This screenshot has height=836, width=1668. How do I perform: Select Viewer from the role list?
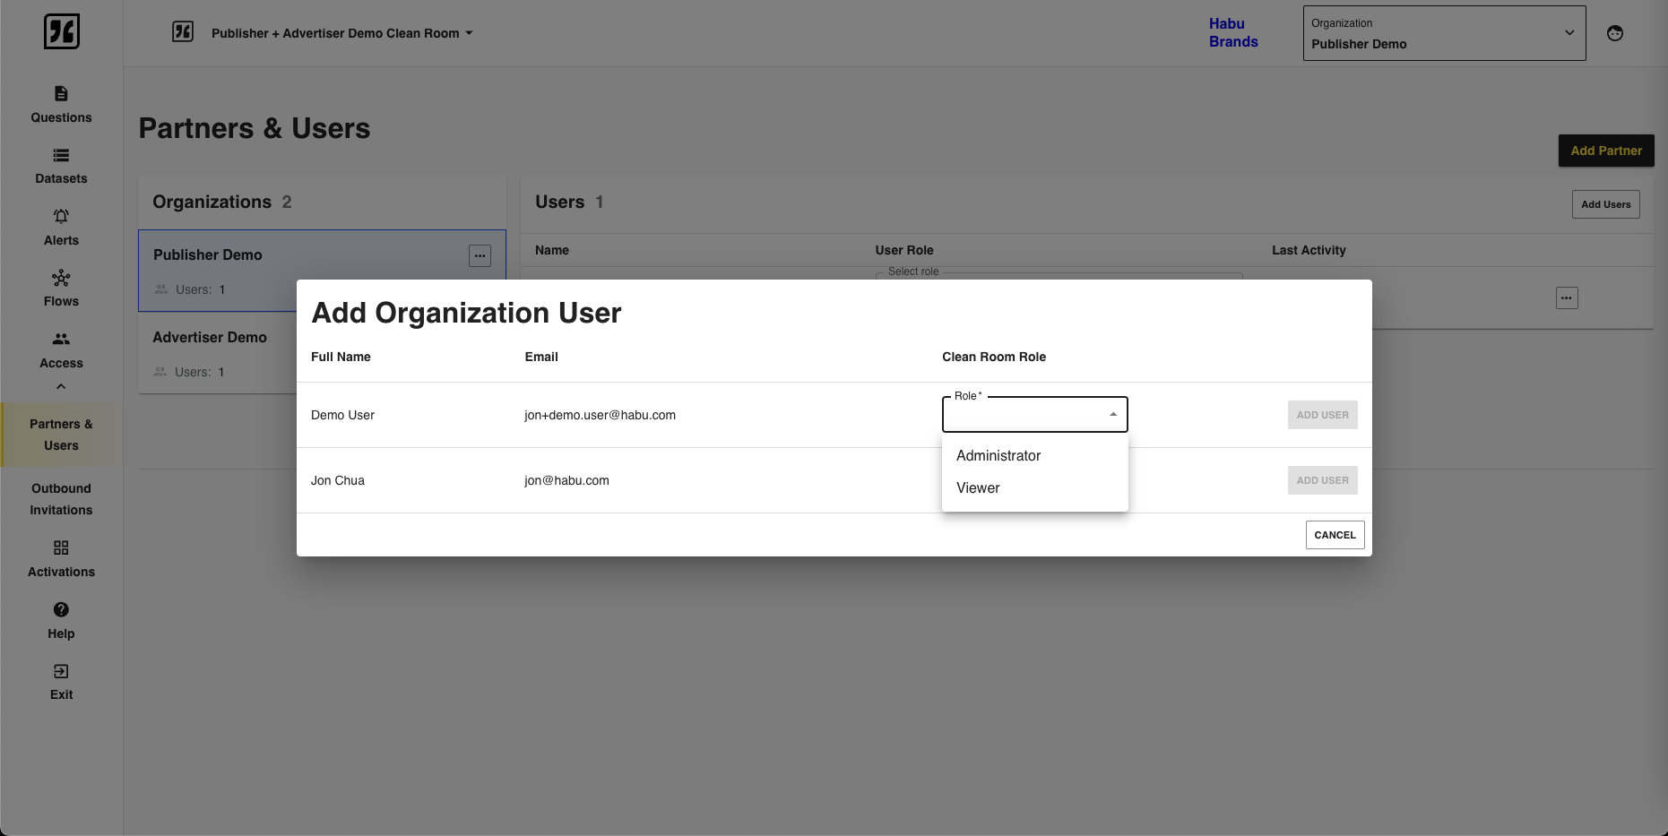[1034, 487]
